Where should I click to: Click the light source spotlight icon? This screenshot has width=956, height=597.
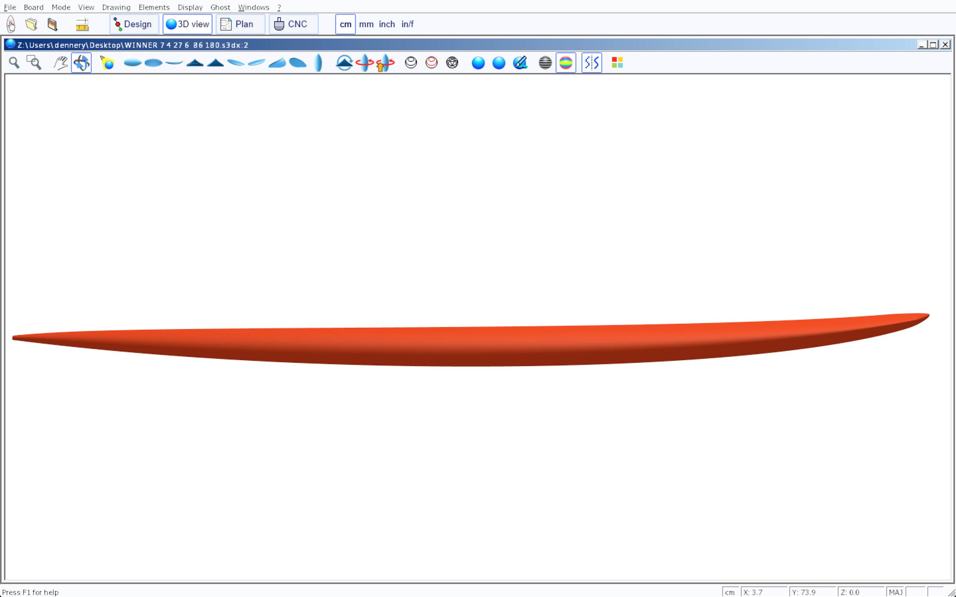[107, 63]
